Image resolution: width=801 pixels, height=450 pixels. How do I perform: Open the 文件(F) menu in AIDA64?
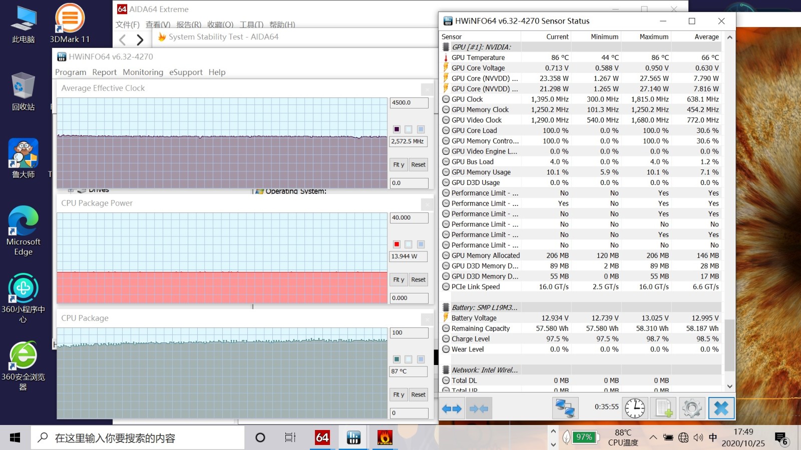coord(128,24)
